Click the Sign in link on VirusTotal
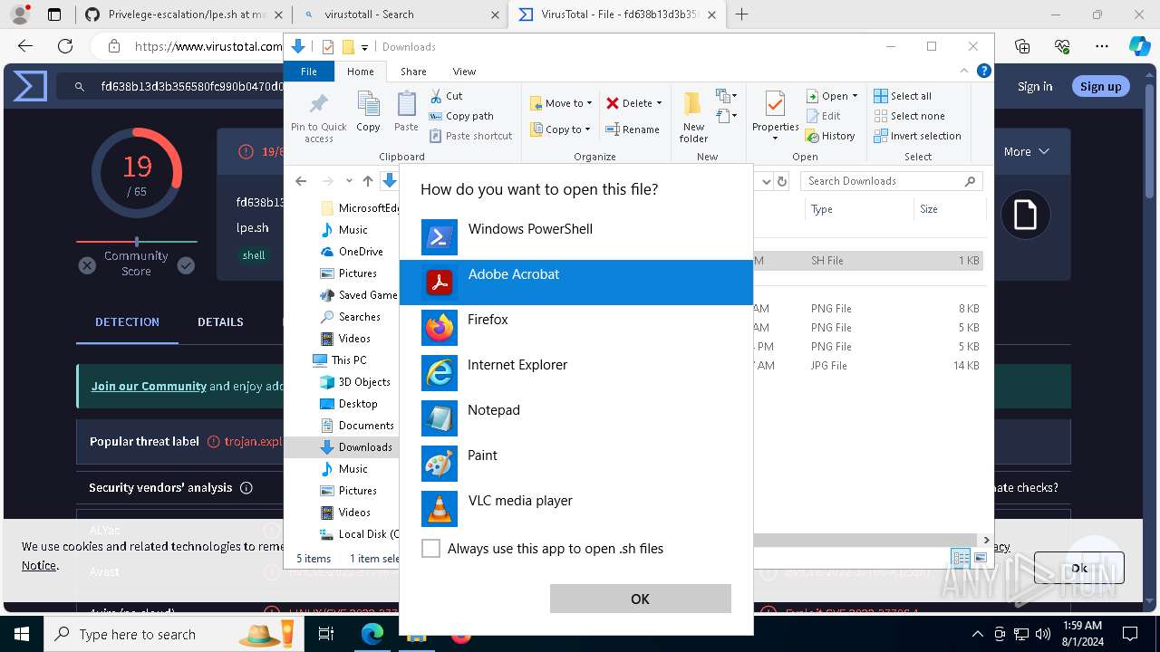1160x652 pixels. [1035, 86]
